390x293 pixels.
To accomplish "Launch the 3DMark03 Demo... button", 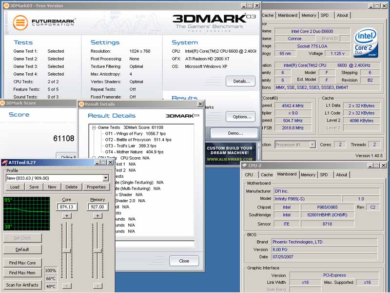I will tap(234, 133).
